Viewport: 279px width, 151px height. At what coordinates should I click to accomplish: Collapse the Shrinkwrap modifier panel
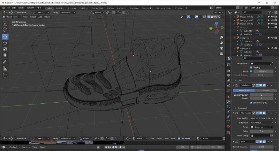234,113
